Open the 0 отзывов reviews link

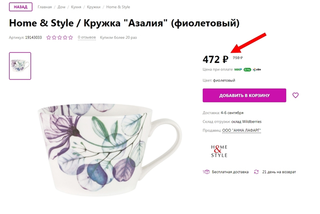click(87, 37)
